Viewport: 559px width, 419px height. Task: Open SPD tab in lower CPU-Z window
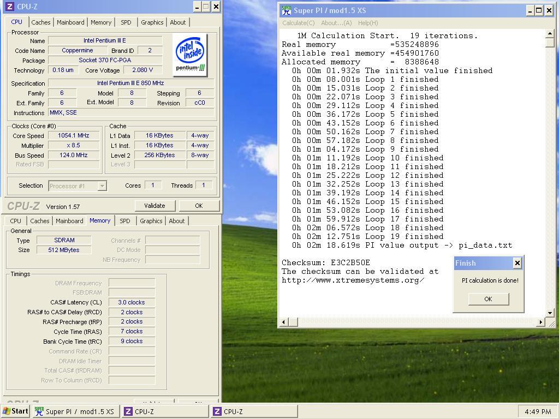click(x=125, y=221)
